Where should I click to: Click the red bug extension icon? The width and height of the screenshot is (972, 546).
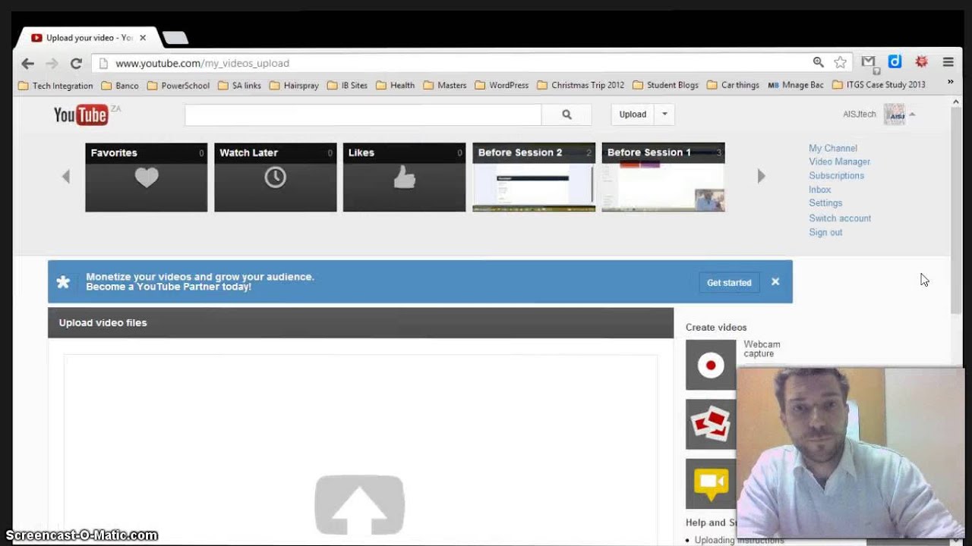coord(921,62)
